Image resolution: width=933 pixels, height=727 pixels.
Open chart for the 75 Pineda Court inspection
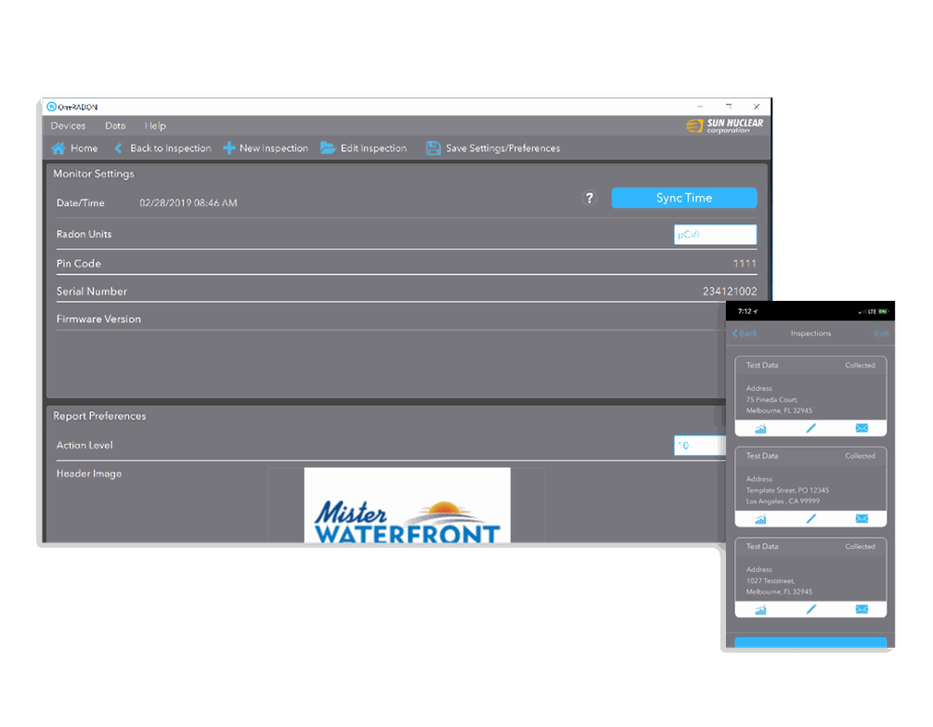tap(760, 428)
